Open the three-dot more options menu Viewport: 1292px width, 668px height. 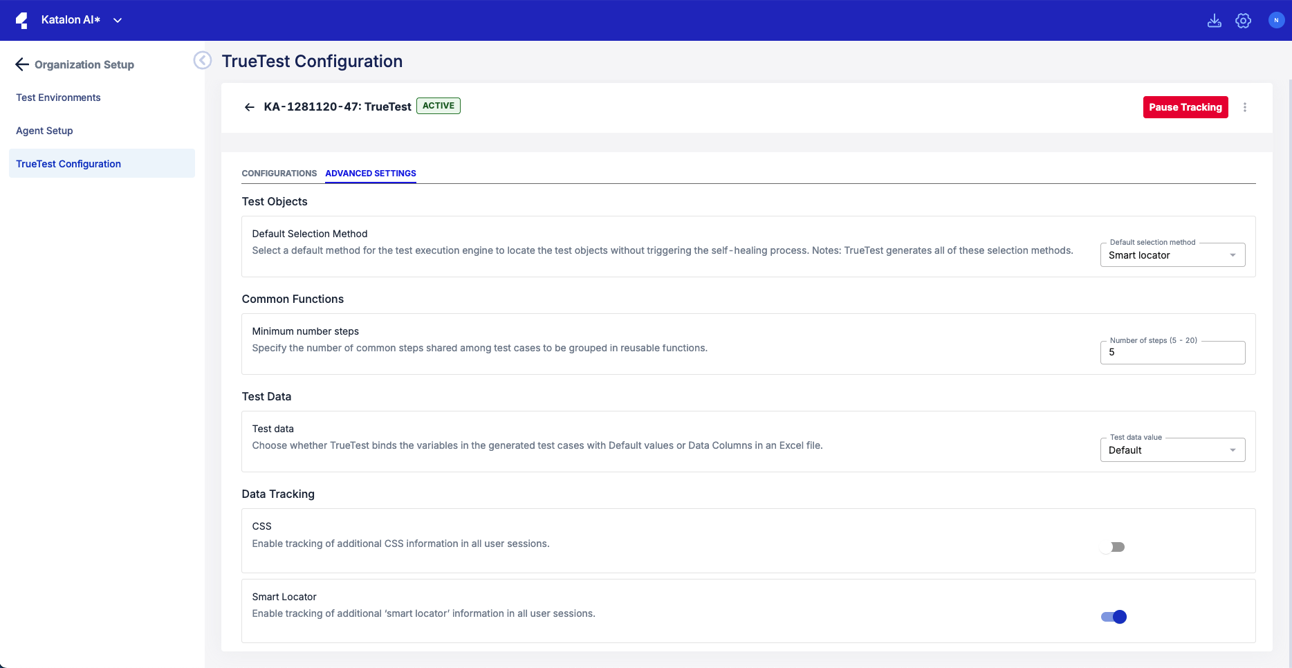(x=1244, y=107)
